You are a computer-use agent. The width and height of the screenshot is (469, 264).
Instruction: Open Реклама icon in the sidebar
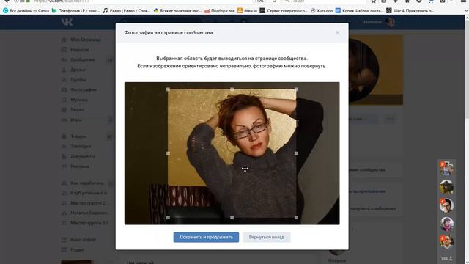coord(64,166)
